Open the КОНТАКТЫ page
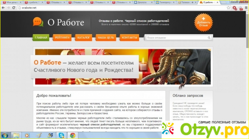 pos(129,38)
